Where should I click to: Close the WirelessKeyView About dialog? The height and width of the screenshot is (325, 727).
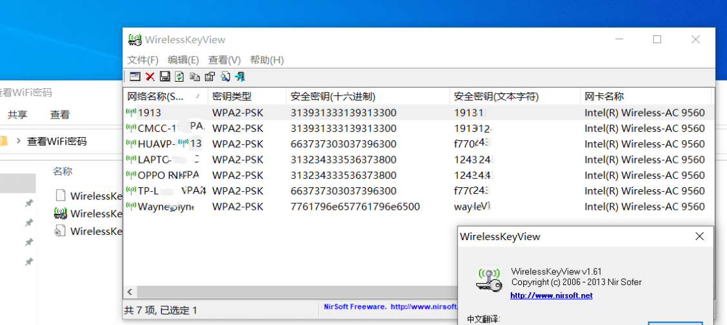[x=700, y=236]
